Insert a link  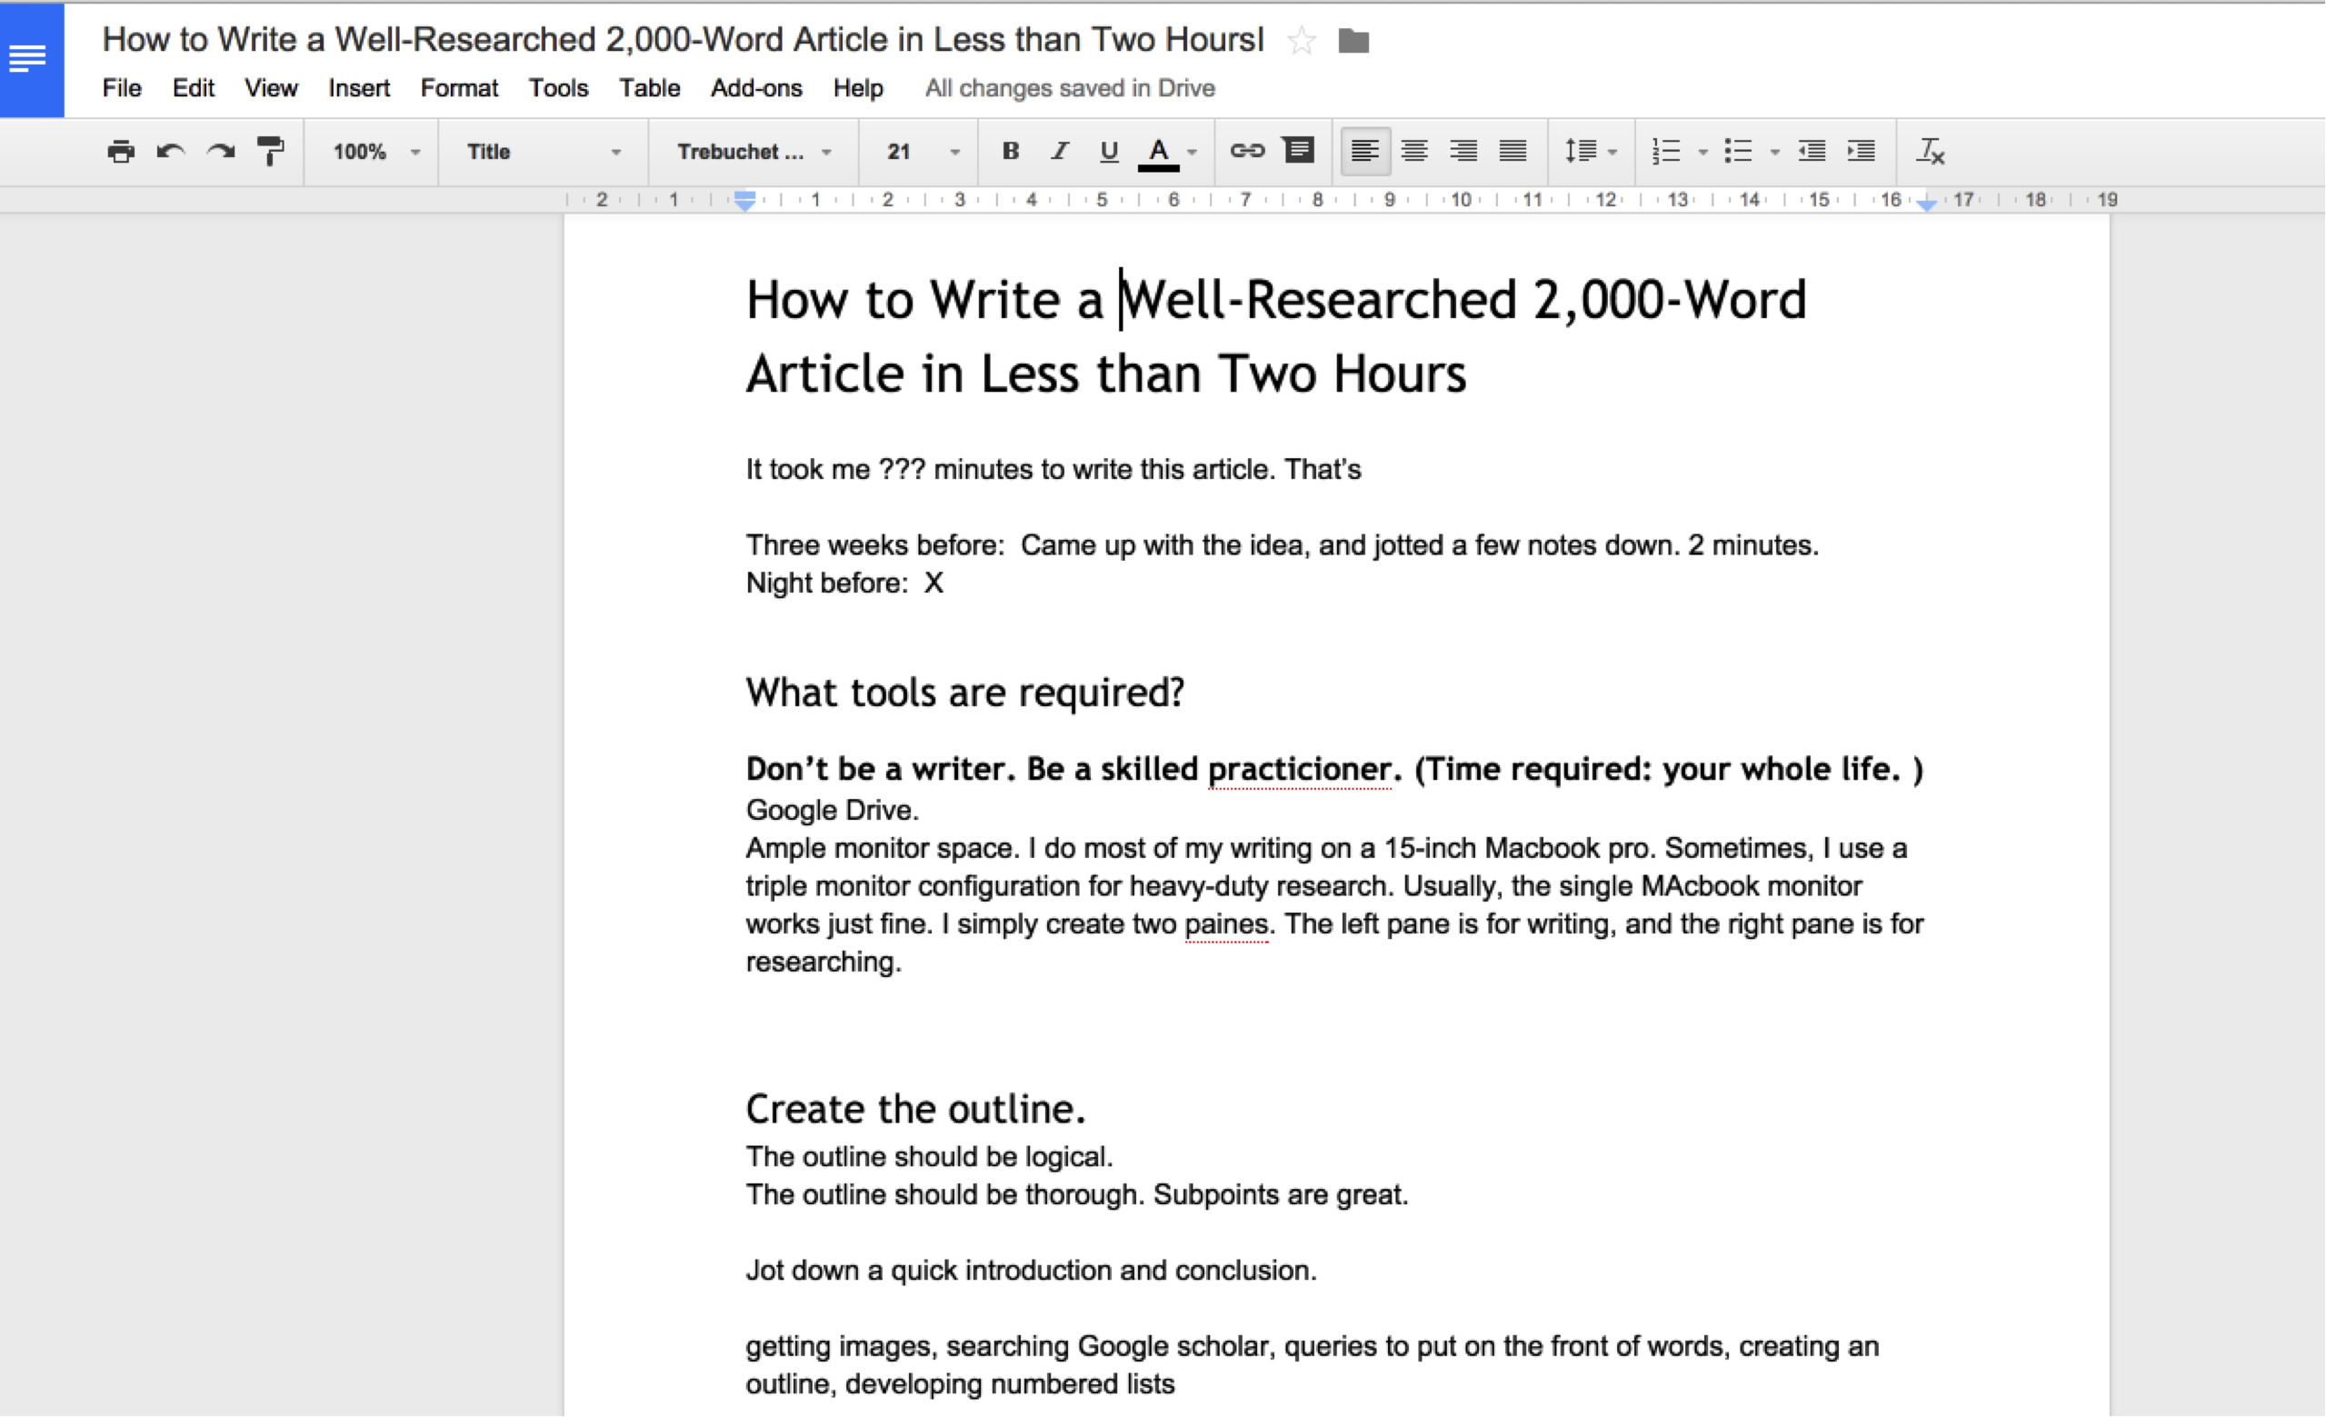[x=1248, y=150]
